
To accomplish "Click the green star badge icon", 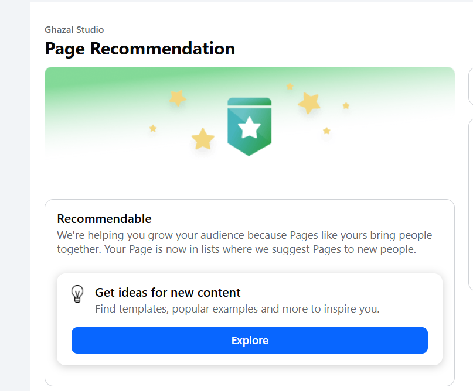I will coord(249,126).
